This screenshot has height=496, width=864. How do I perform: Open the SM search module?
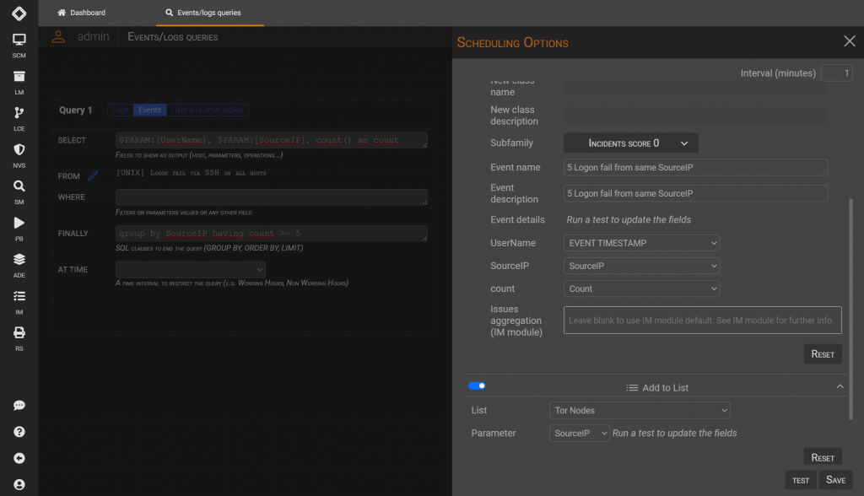coord(19,191)
